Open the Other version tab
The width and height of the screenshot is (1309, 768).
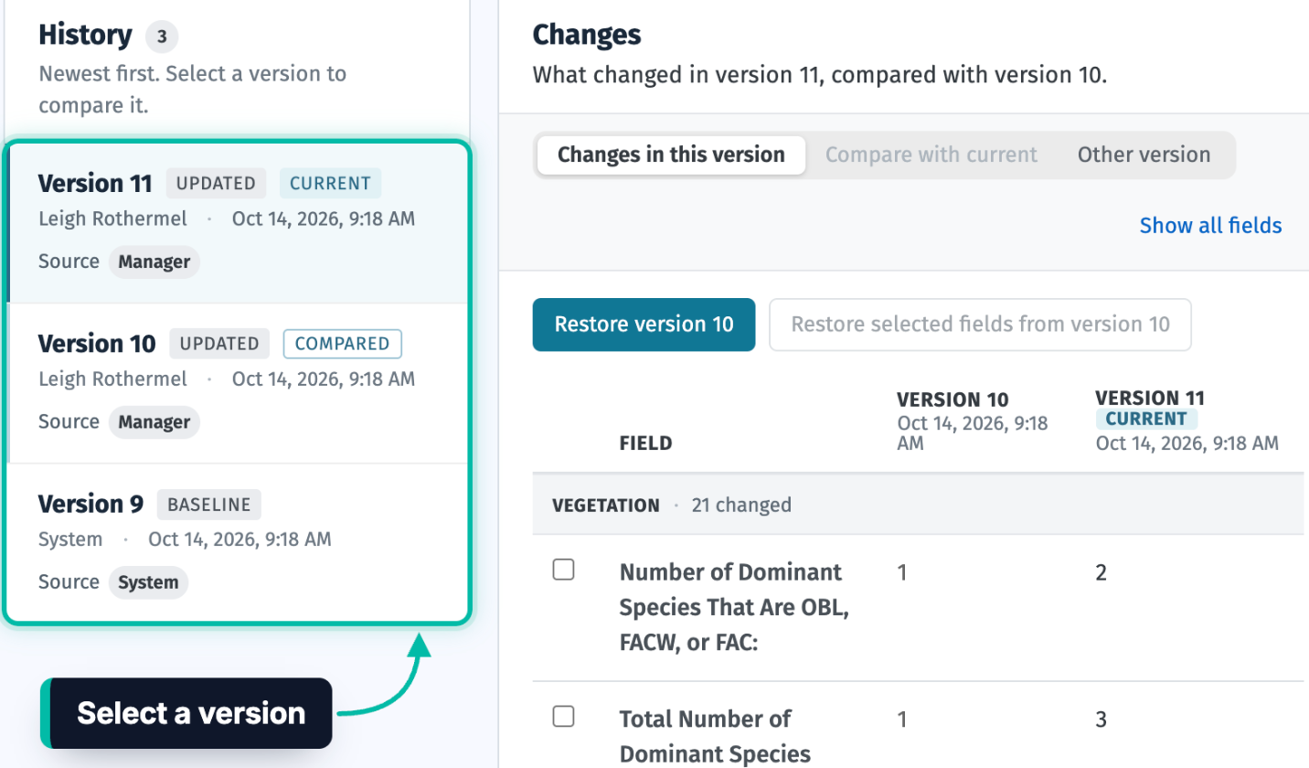pos(1144,155)
